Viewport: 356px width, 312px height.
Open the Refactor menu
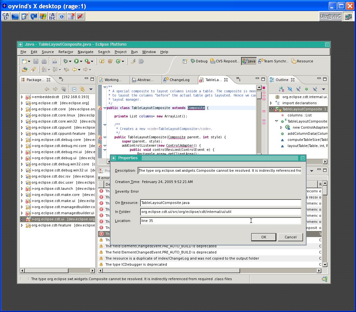pos(66,52)
